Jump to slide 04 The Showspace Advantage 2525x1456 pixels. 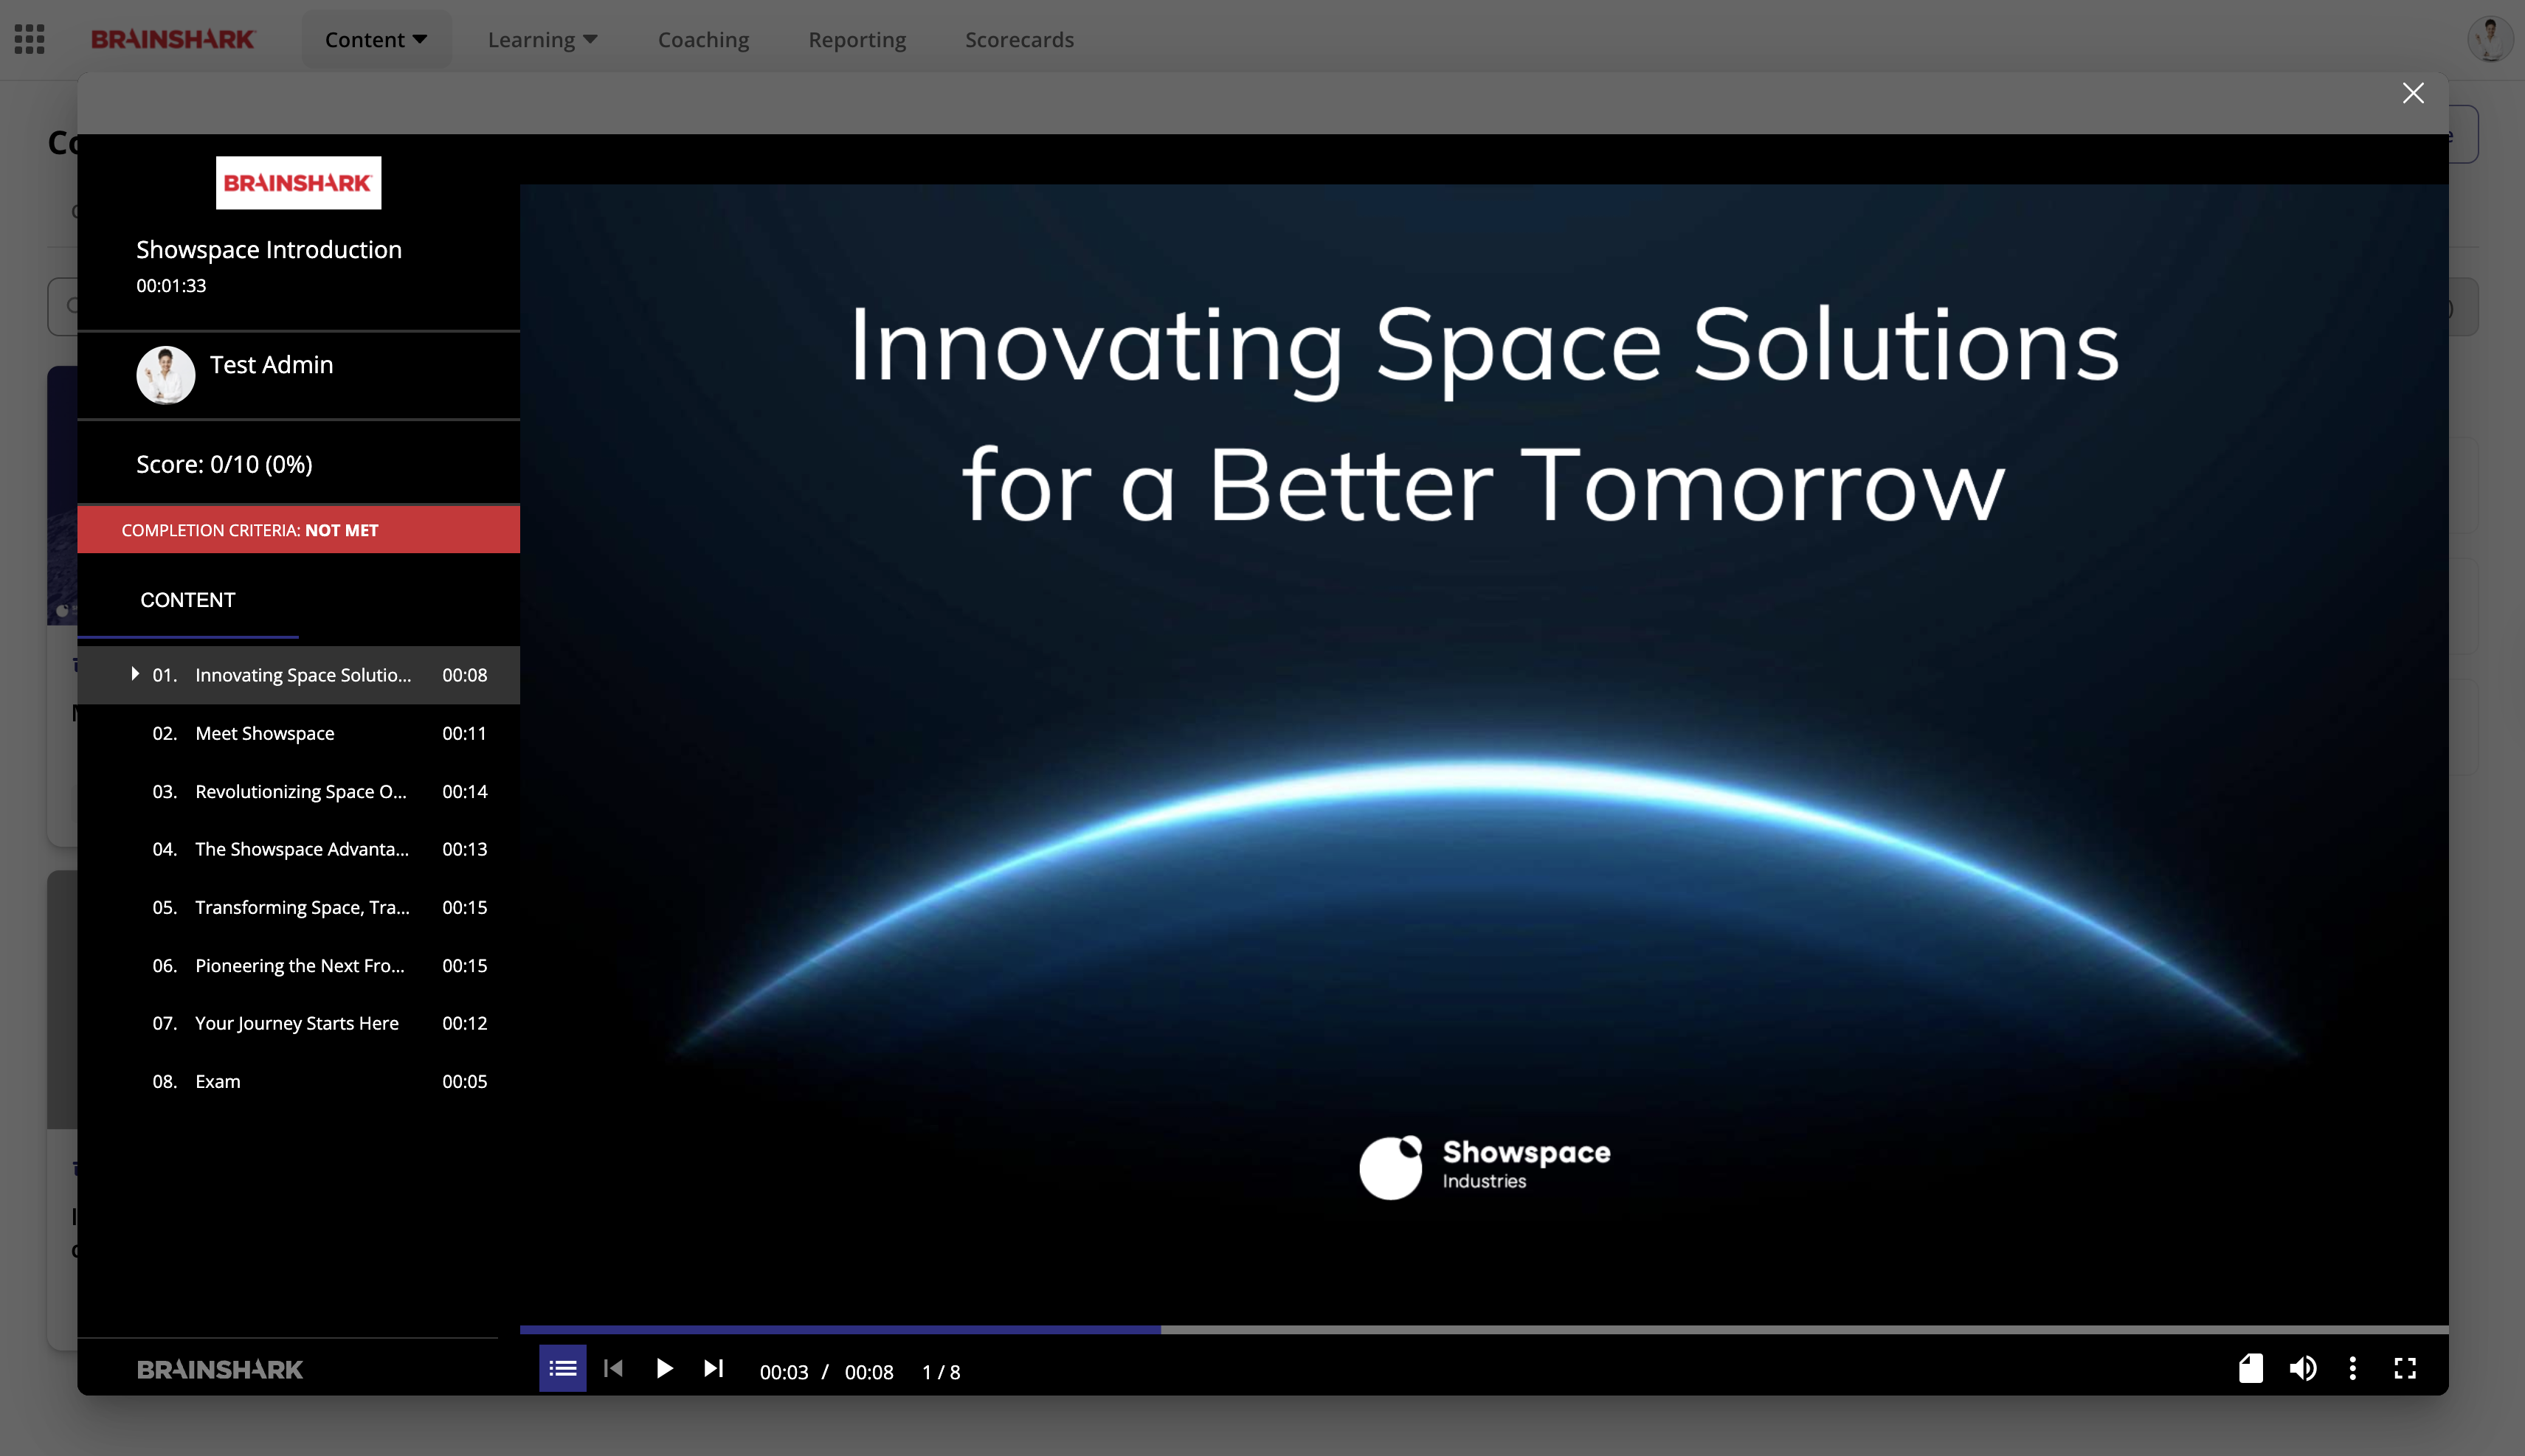[x=298, y=849]
